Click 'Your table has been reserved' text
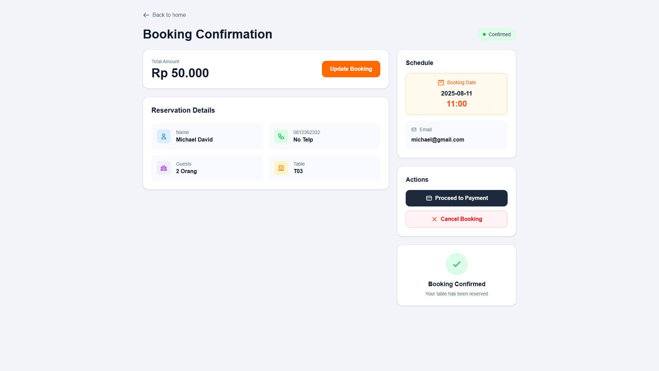Image resolution: width=659 pixels, height=371 pixels. tap(456, 294)
